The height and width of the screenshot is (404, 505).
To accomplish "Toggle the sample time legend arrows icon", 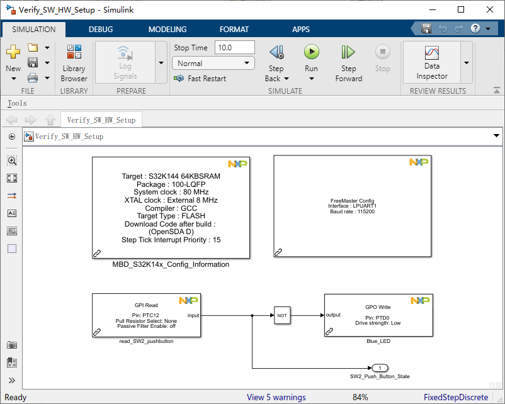I will coord(12,196).
